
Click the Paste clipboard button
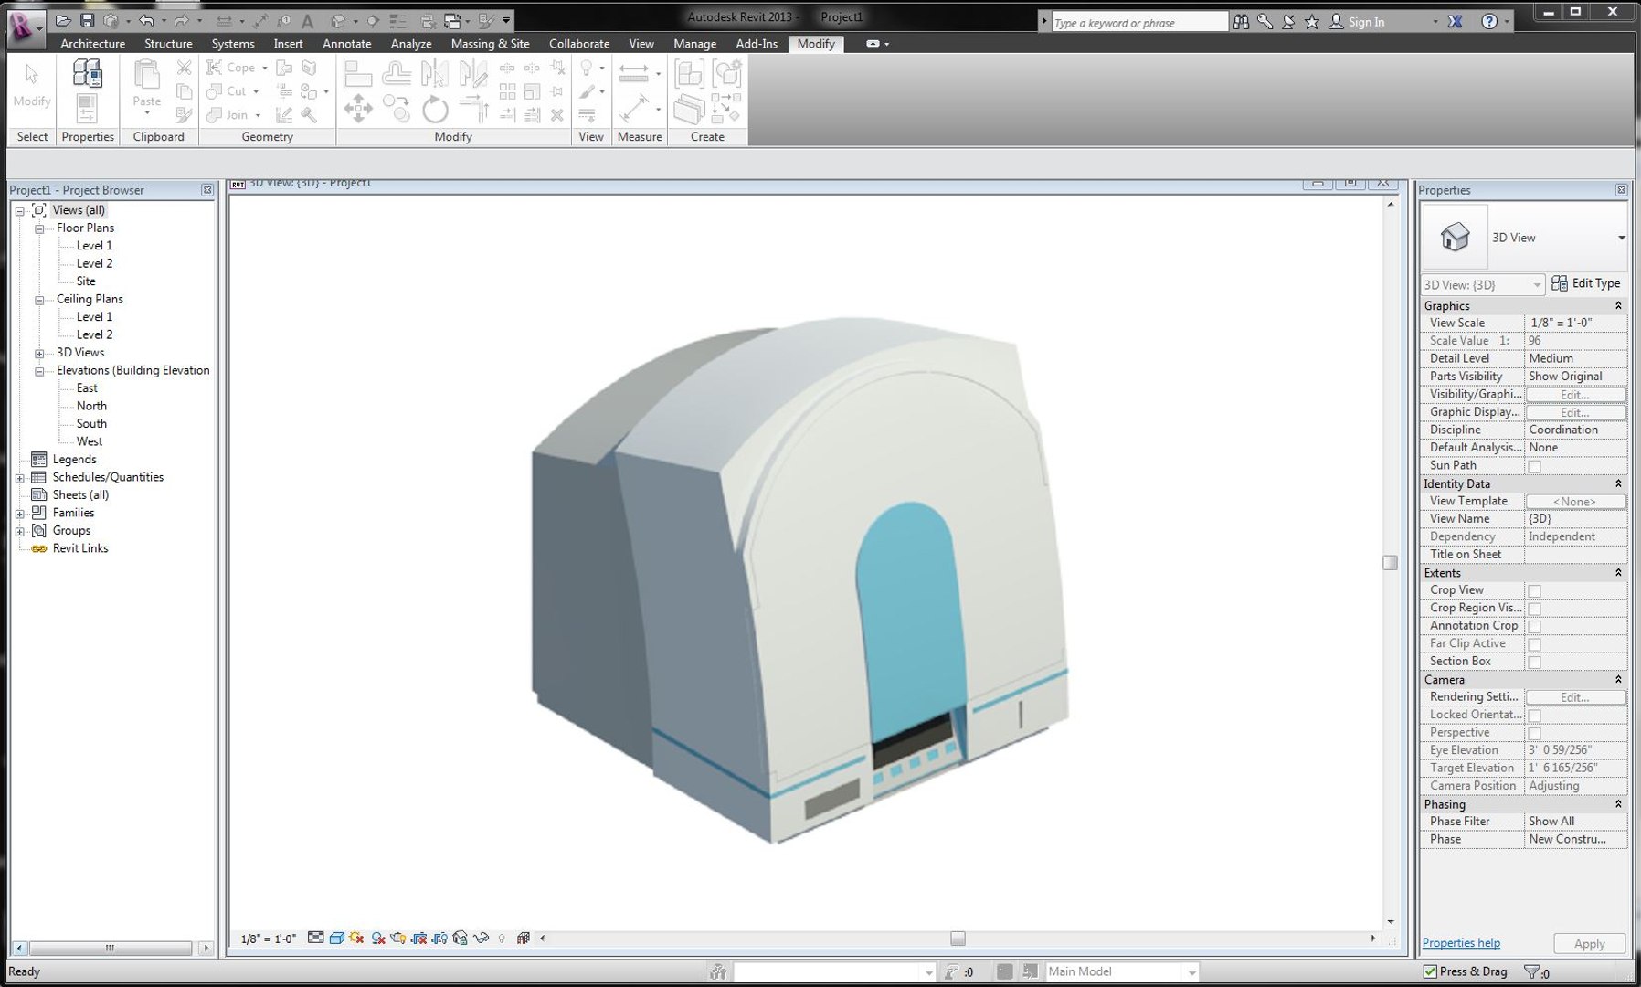coord(146,86)
